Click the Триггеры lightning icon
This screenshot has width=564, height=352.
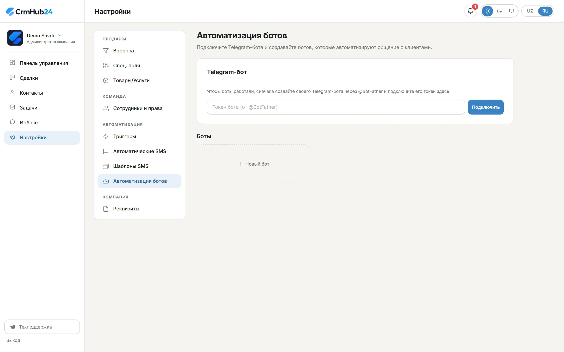tap(106, 136)
